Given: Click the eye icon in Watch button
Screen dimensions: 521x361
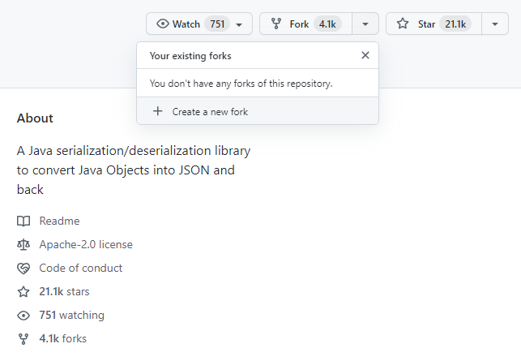Looking at the screenshot, I should (x=163, y=24).
